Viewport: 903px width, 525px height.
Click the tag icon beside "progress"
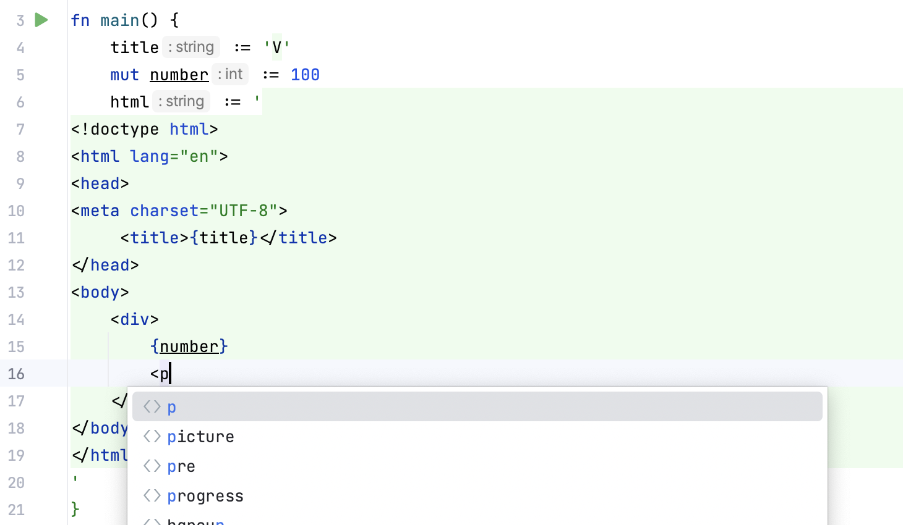[x=152, y=495]
